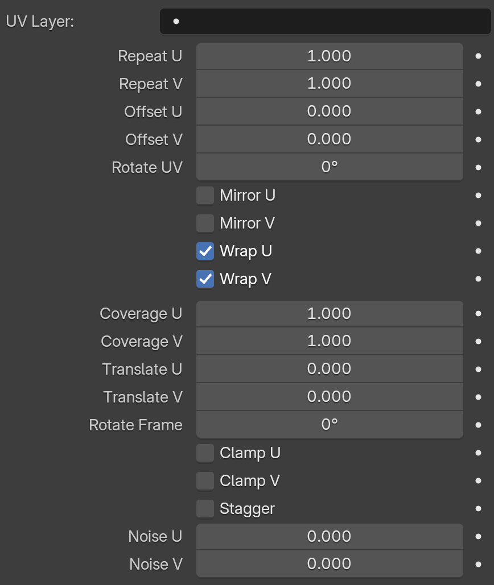
Task: Click the animate dot next to Rotate UV
Action: [478, 168]
